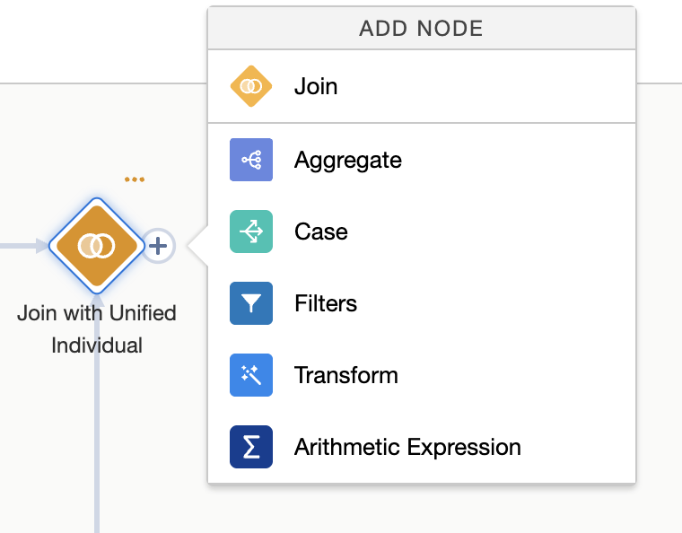Image resolution: width=682 pixels, height=533 pixels.
Task: Click the orange Join icon in Add Node menu
Action: pyautogui.click(x=251, y=87)
